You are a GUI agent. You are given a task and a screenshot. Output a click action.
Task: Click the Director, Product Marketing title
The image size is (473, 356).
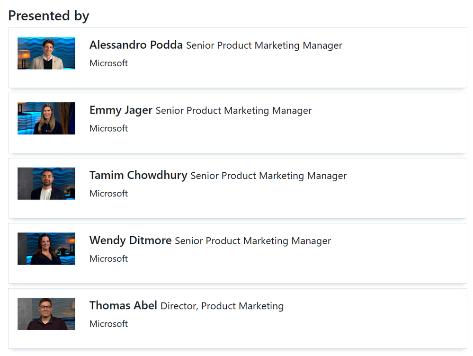coord(222,306)
